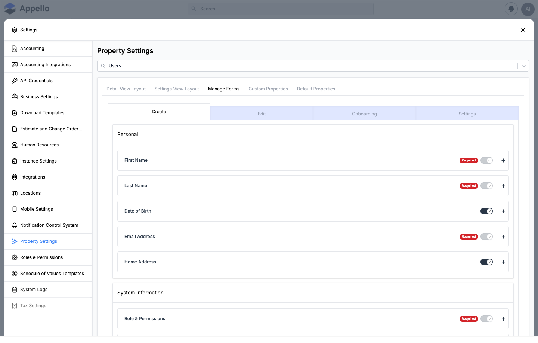Image resolution: width=538 pixels, height=343 pixels.
Task: Expand the Email Address row plus
Action: tap(503, 237)
